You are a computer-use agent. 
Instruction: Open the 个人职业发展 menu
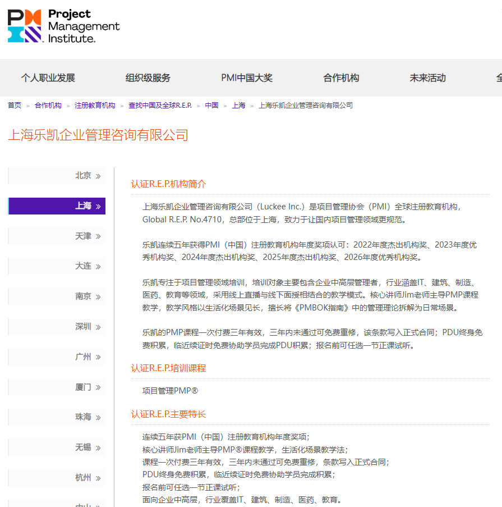pos(48,78)
